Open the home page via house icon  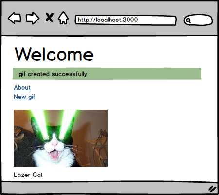(63, 18)
